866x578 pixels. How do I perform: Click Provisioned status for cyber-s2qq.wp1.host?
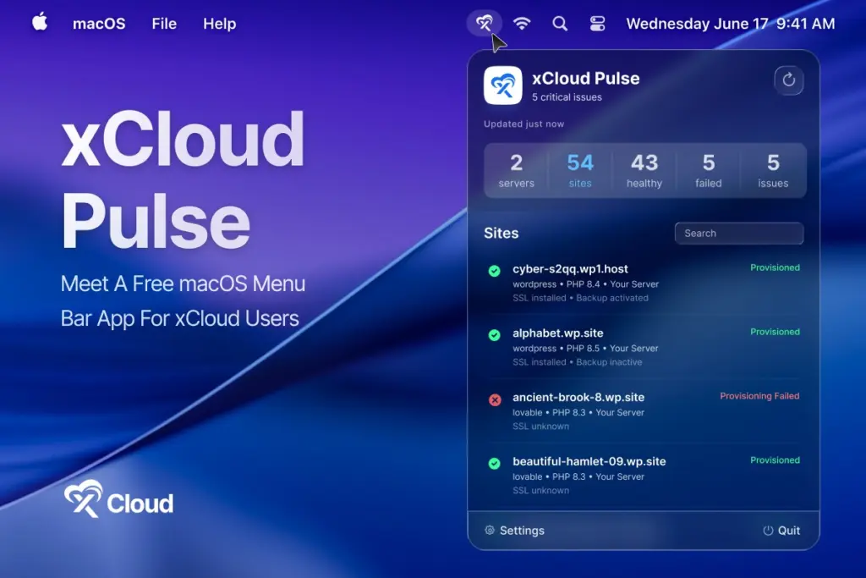point(775,267)
